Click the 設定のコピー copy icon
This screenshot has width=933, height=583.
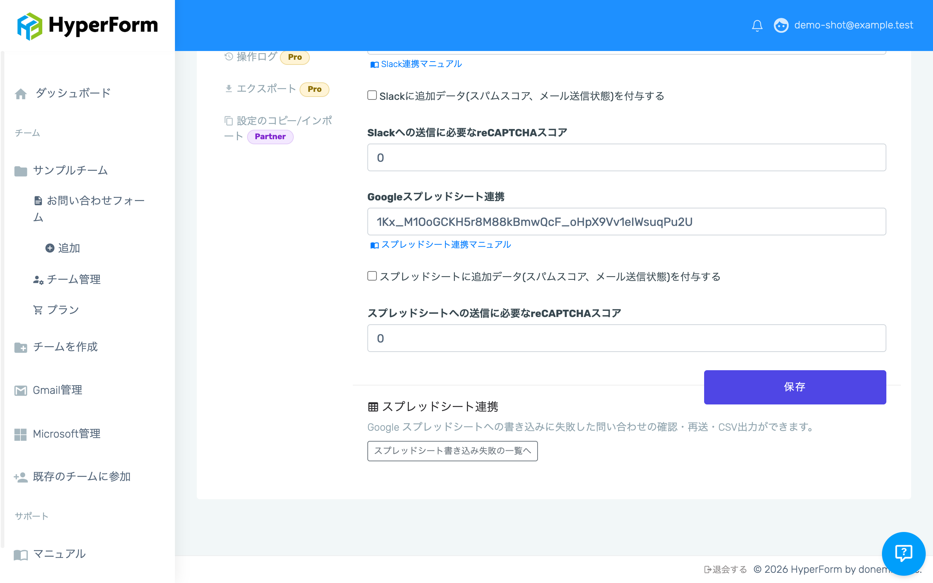229,121
